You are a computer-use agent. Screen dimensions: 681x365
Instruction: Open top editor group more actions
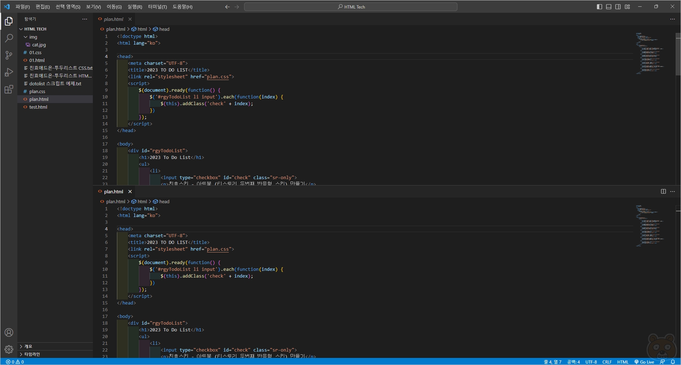pyautogui.click(x=672, y=19)
